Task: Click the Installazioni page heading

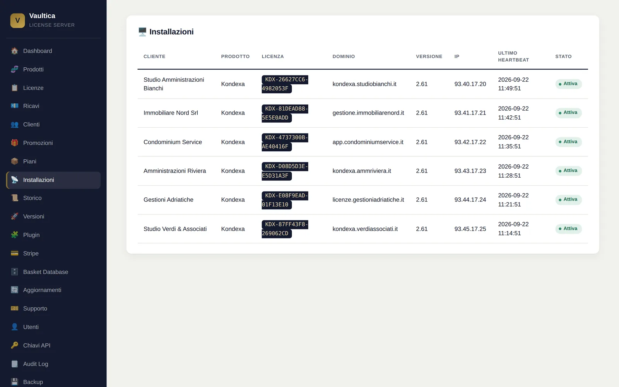Action: (x=171, y=32)
